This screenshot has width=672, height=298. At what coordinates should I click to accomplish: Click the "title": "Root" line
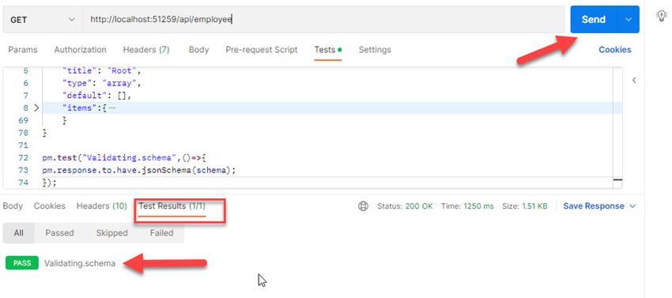[101, 71]
